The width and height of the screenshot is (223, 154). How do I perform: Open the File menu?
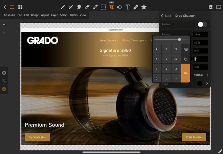[x=20, y=15]
